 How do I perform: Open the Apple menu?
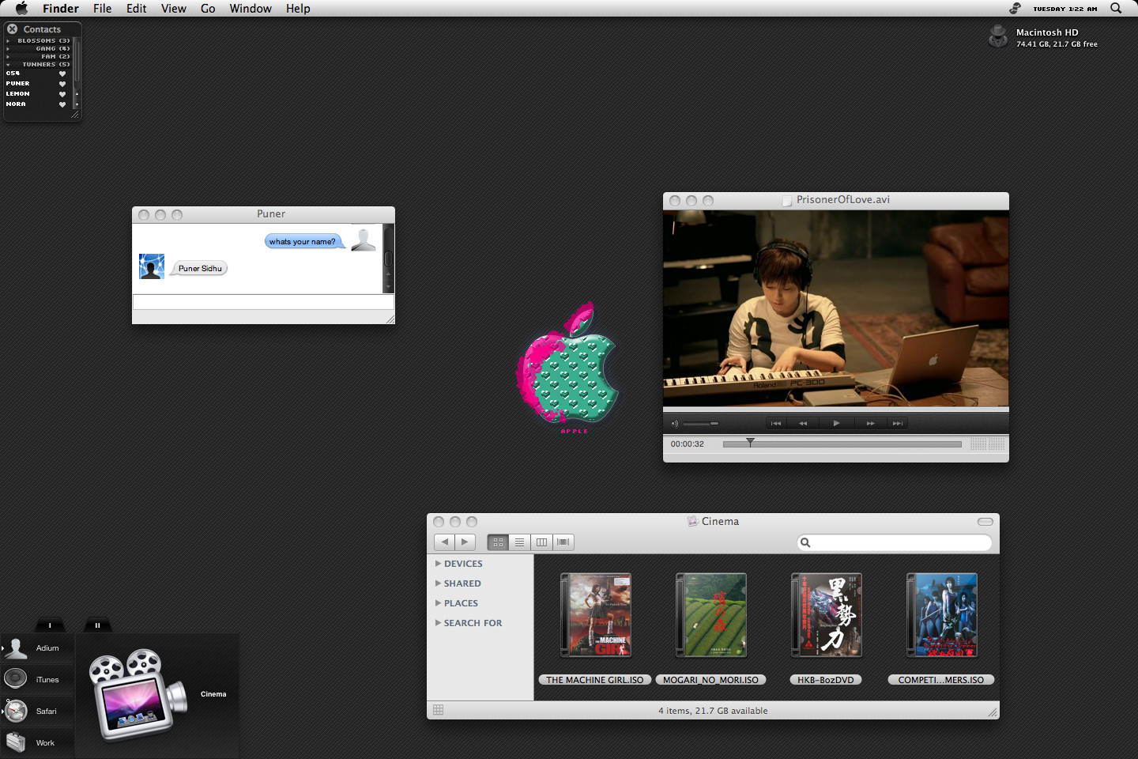(21, 8)
